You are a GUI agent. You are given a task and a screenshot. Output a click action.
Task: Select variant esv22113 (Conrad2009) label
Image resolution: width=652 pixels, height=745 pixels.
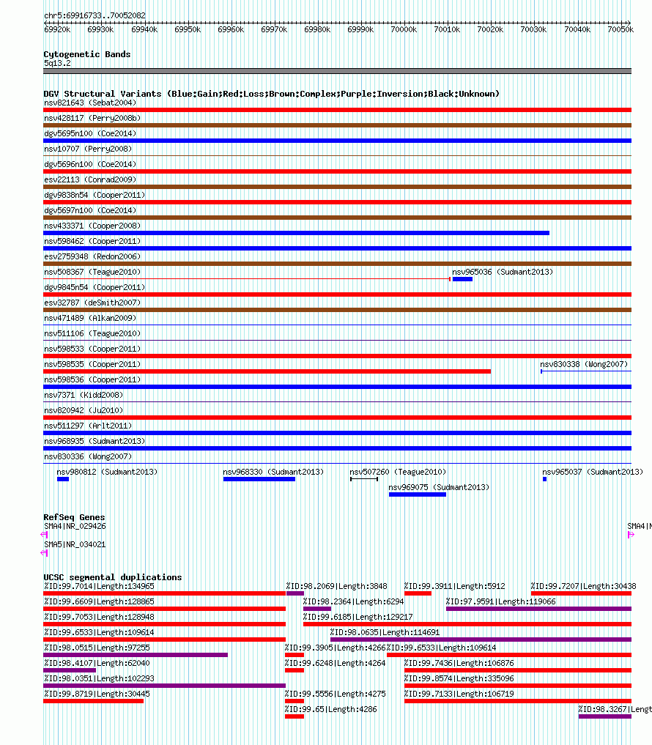(x=90, y=179)
